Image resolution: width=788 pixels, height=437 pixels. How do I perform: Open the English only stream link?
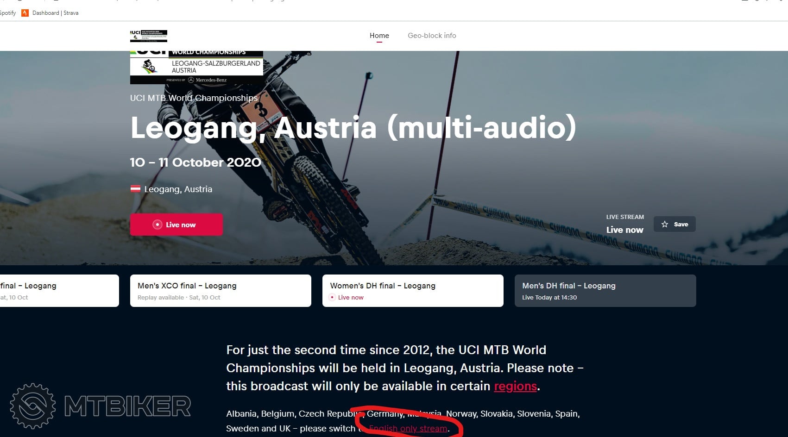tap(408, 429)
